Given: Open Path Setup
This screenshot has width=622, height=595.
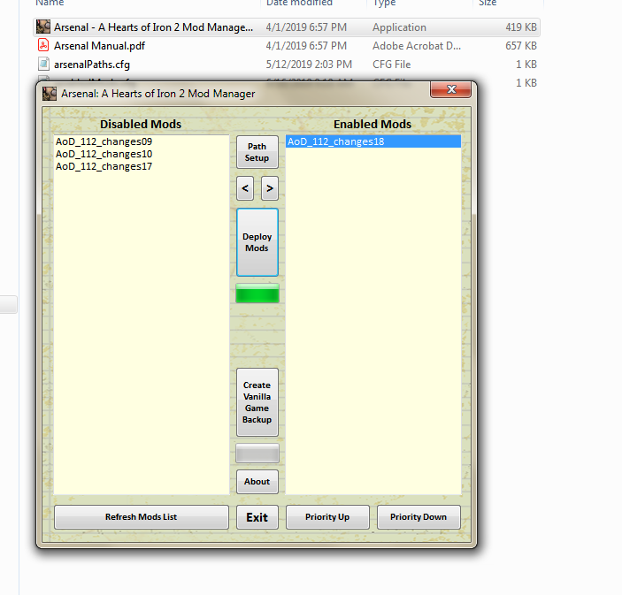Looking at the screenshot, I should pos(257,152).
